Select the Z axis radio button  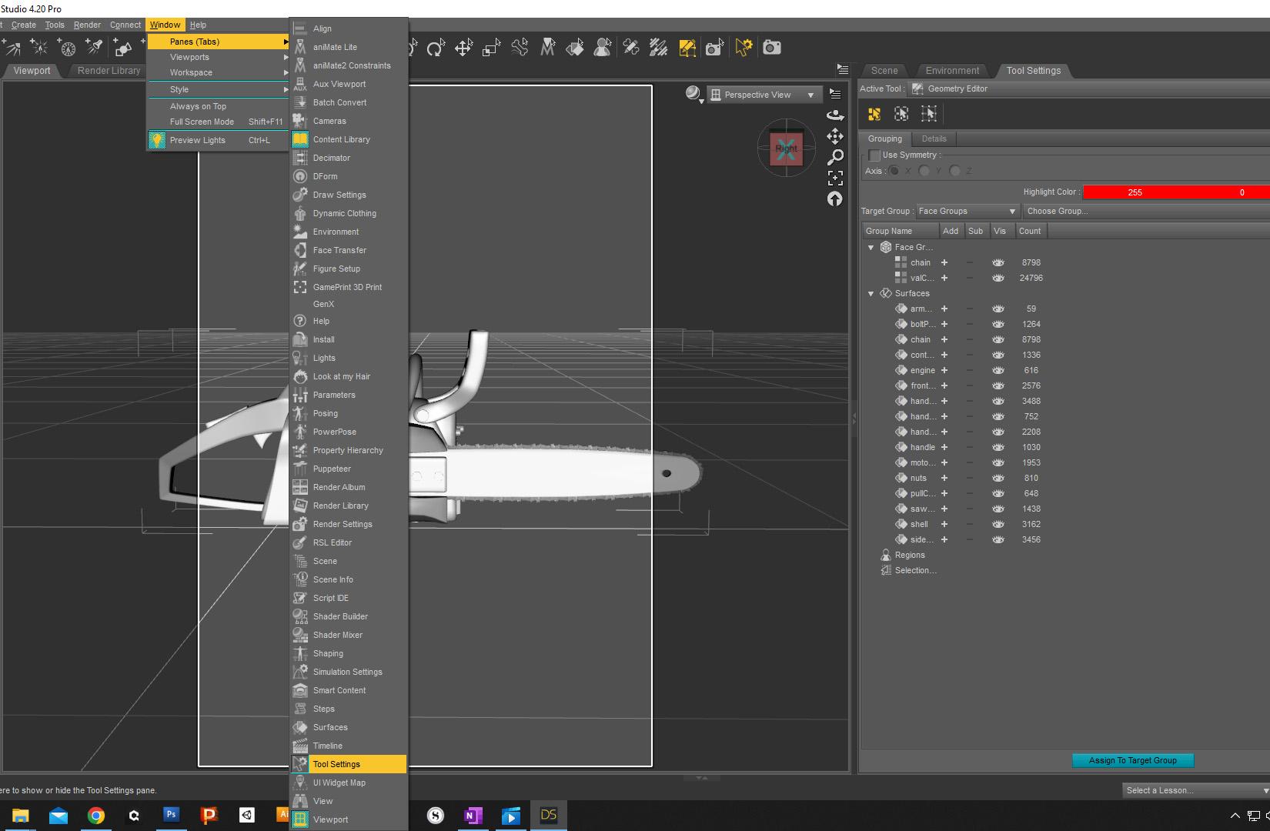point(955,171)
